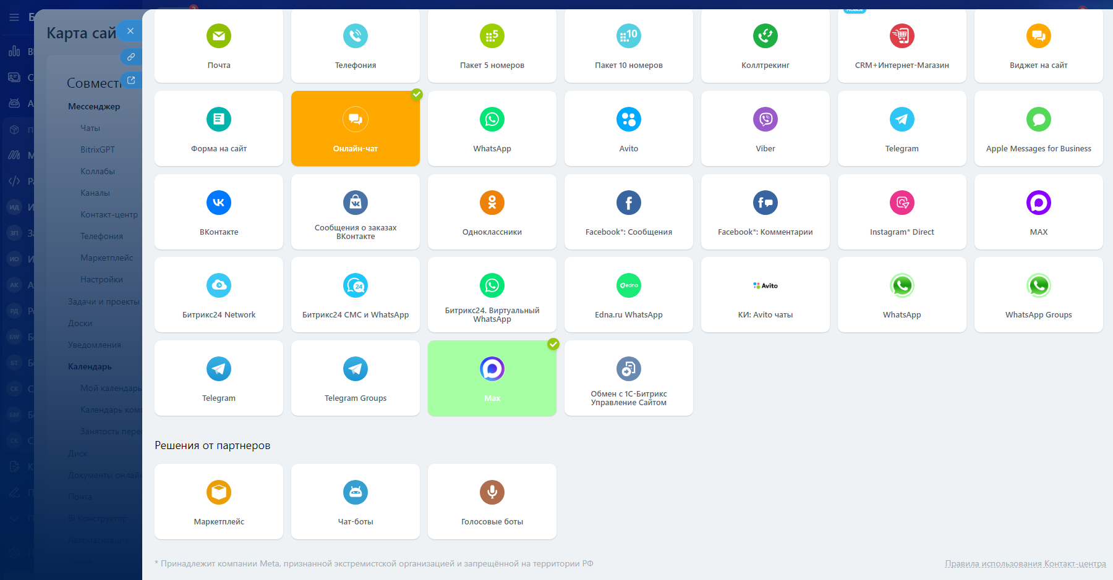Select the Виджет на сайт icon
1113x580 pixels.
pyautogui.click(x=1039, y=36)
